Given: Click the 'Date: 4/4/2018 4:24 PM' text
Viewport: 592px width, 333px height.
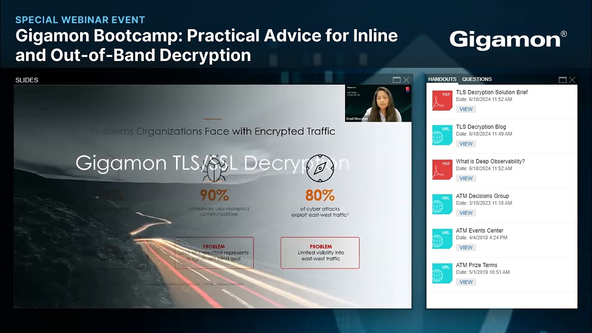Looking at the screenshot, I should click(x=481, y=238).
